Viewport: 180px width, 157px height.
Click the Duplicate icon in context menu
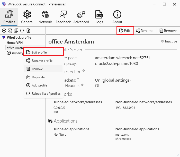point(28,77)
